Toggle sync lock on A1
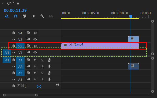This screenshot has width=157, height=98. pos(28,60)
